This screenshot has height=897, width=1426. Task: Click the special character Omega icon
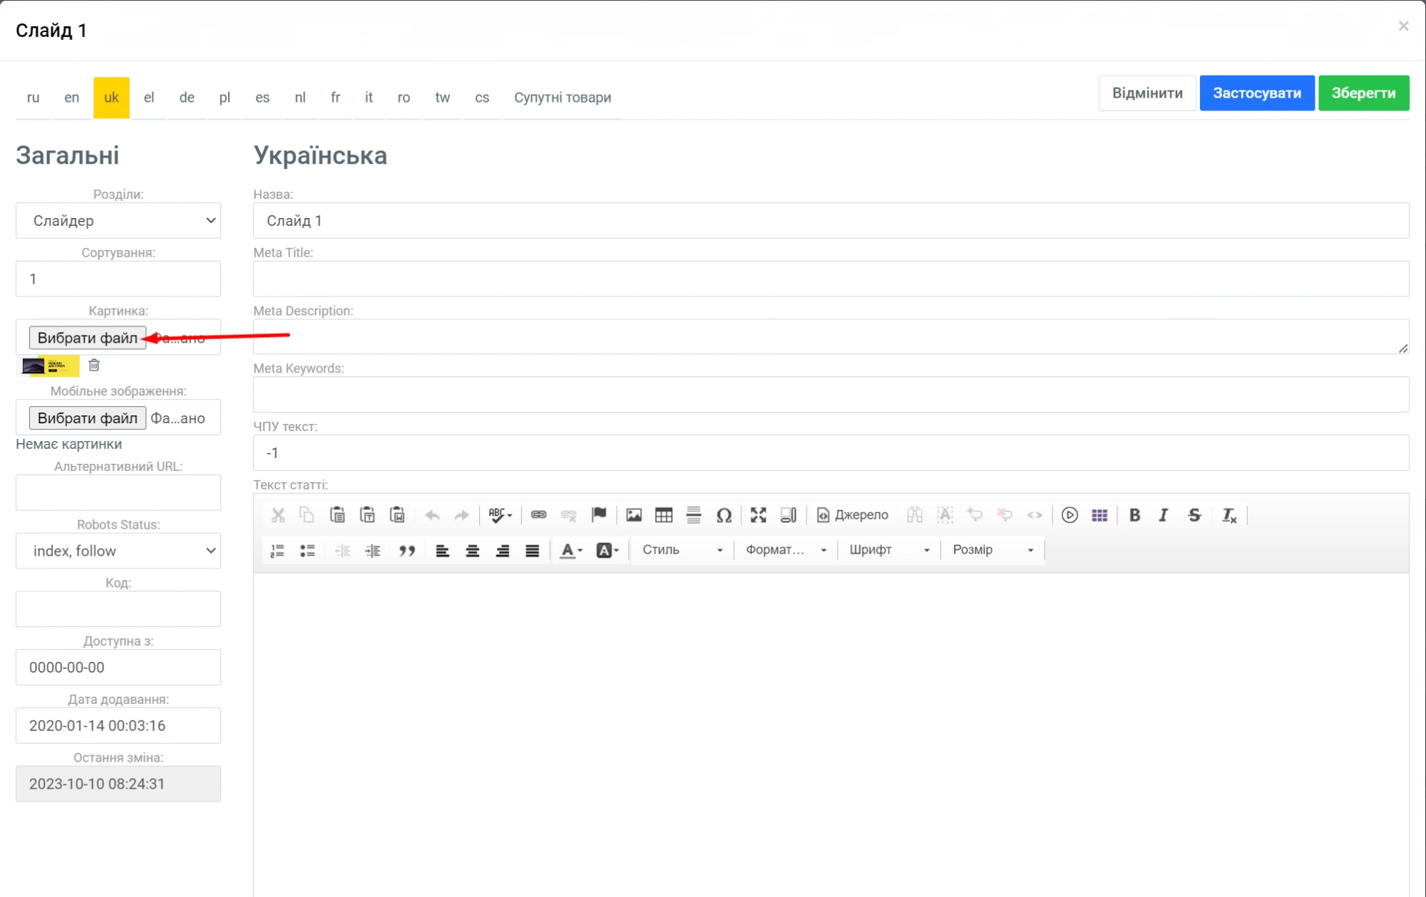point(724,515)
